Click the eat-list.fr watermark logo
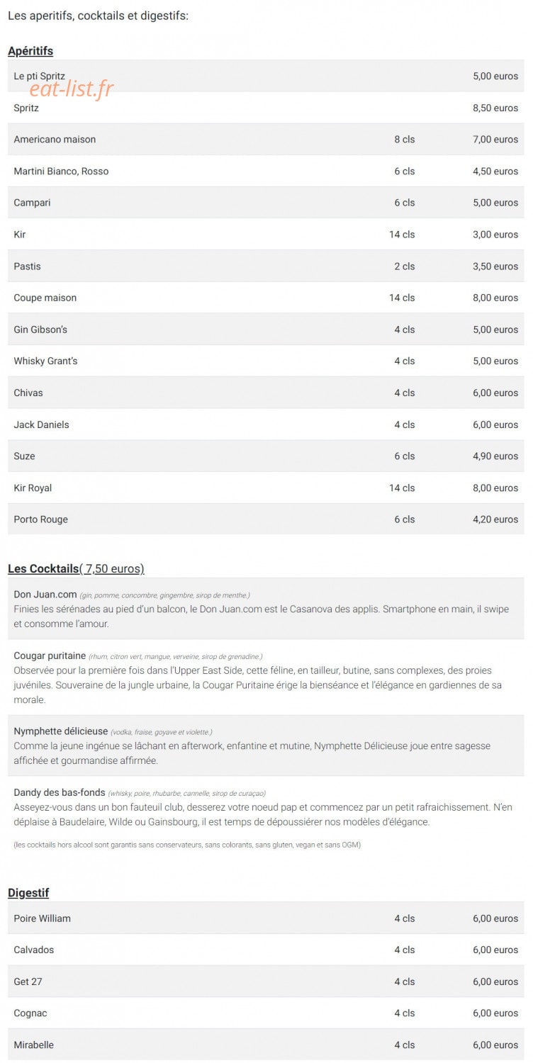The width and height of the screenshot is (533, 1063). [72, 89]
